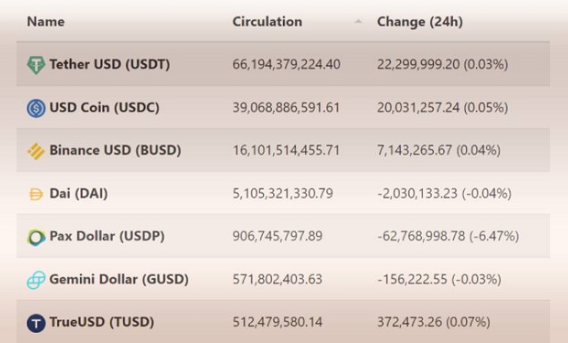Click the USD Coin blue logo icon
Screen dimensions: 568x343
click(36, 108)
